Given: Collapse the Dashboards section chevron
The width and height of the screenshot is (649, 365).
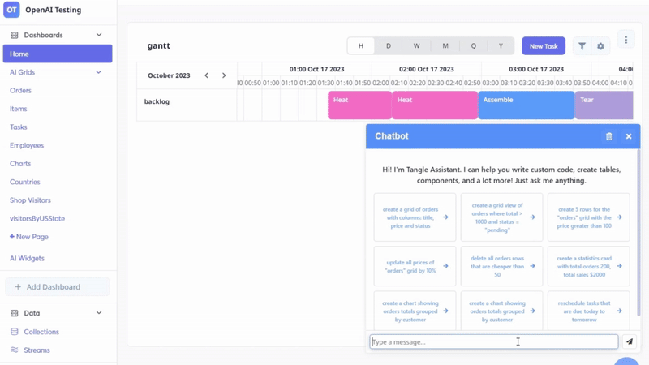Looking at the screenshot, I should coord(99,35).
